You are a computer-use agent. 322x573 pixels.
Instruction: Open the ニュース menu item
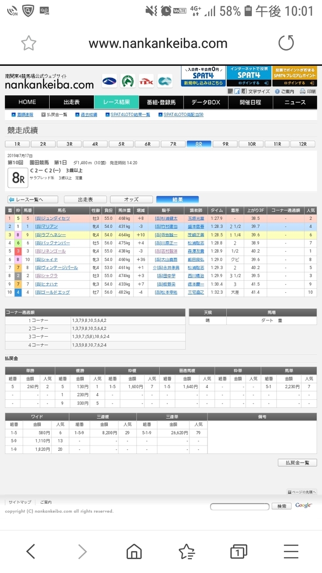point(295,102)
